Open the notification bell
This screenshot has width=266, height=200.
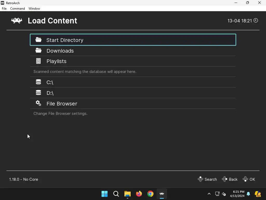248,194
